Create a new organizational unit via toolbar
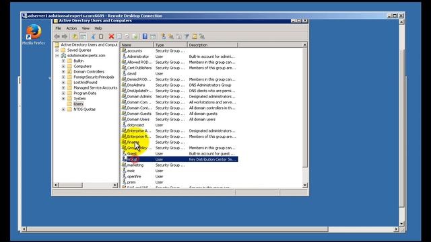The height and width of the screenshot is (242, 431). click(178, 36)
